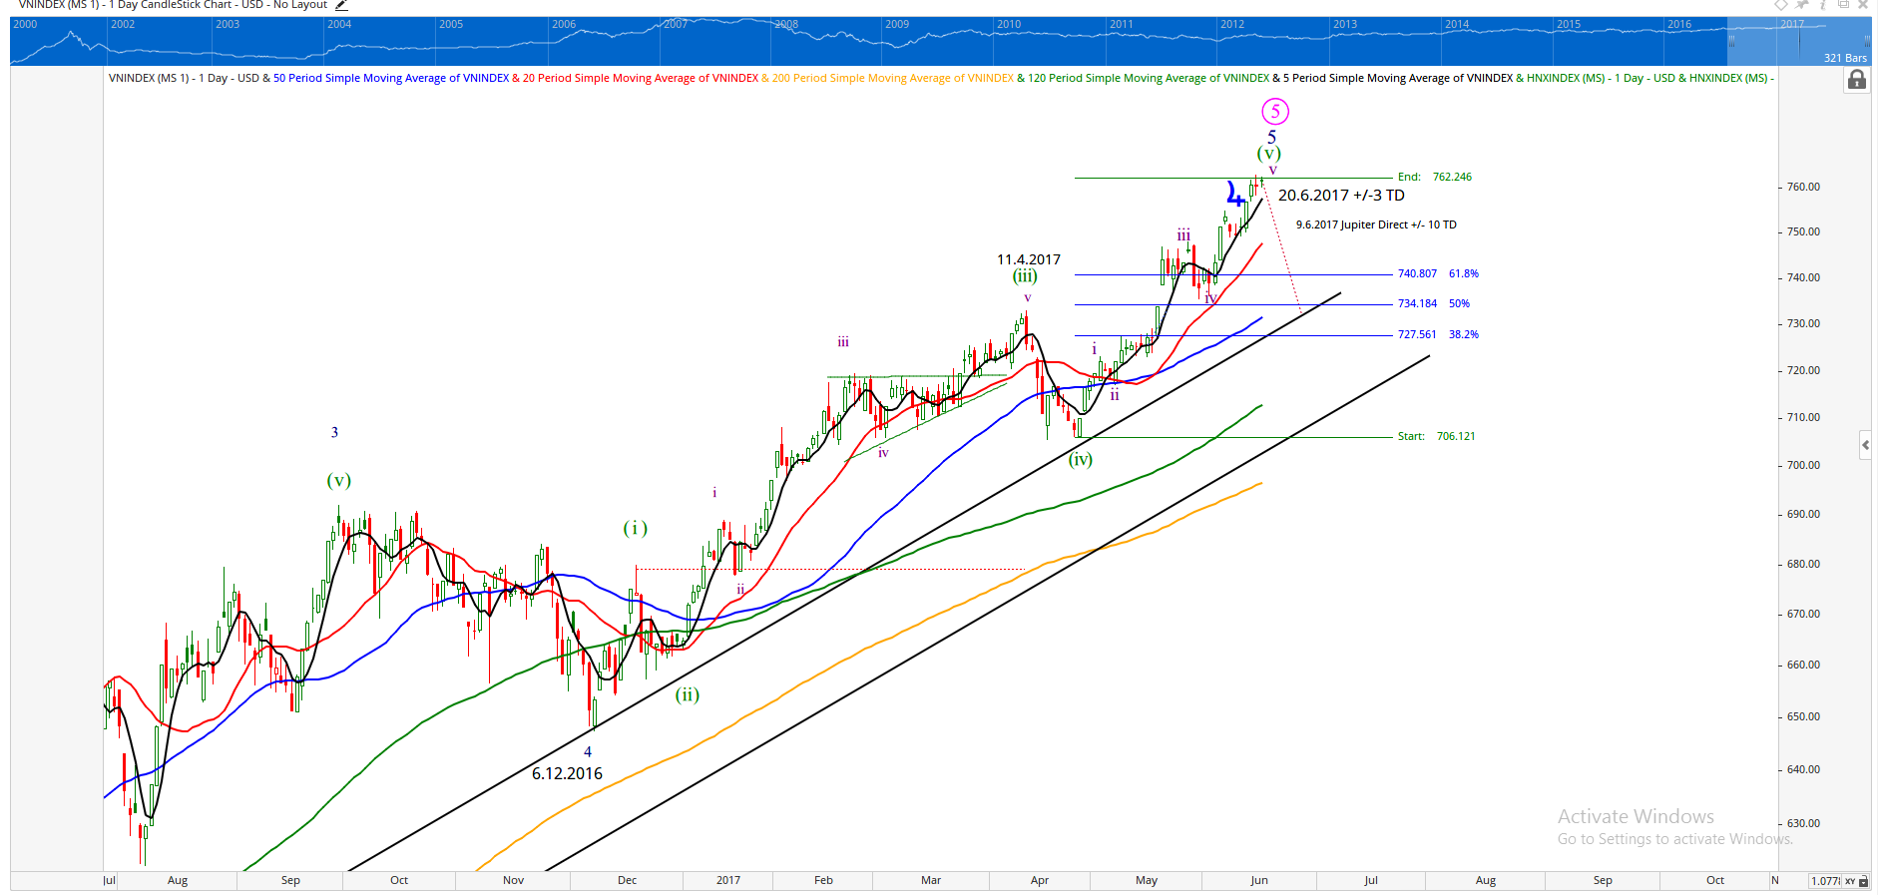
Task: Click the padlock lock icon at top right
Action: click(1856, 80)
